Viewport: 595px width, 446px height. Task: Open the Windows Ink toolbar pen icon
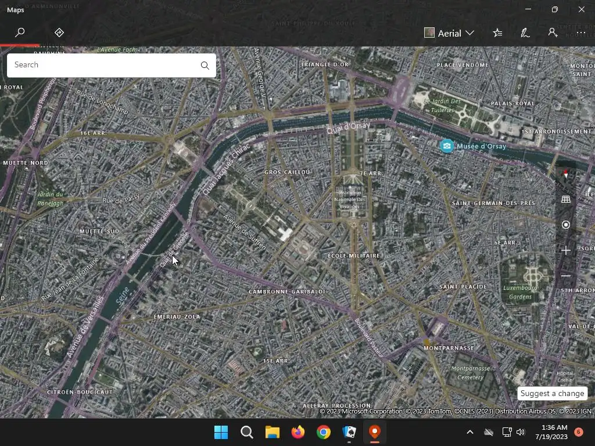pos(525,33)
